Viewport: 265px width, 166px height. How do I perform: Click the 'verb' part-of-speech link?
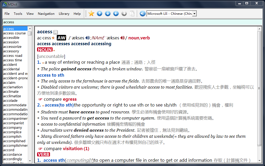tap(145, 38)
